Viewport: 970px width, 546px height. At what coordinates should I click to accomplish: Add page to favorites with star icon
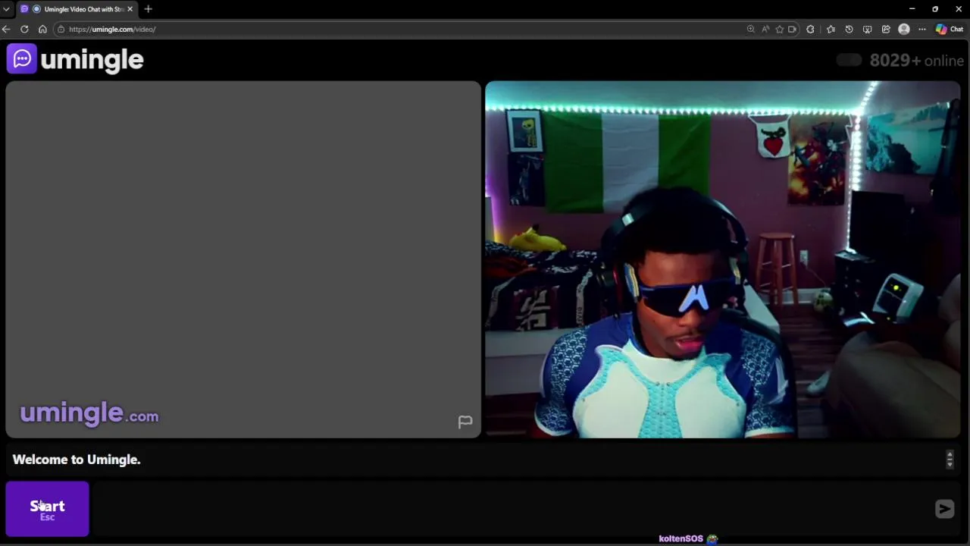click(779, 29)
